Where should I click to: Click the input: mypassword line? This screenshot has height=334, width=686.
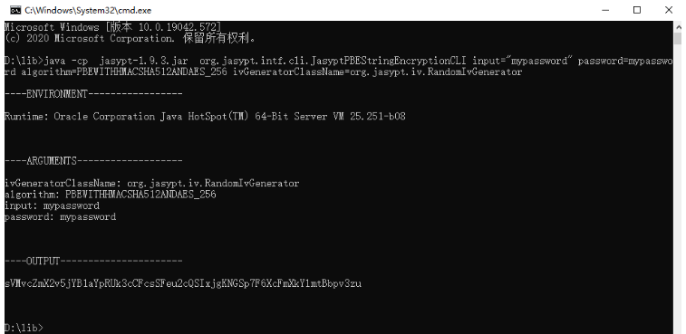[x=52, y=205]
